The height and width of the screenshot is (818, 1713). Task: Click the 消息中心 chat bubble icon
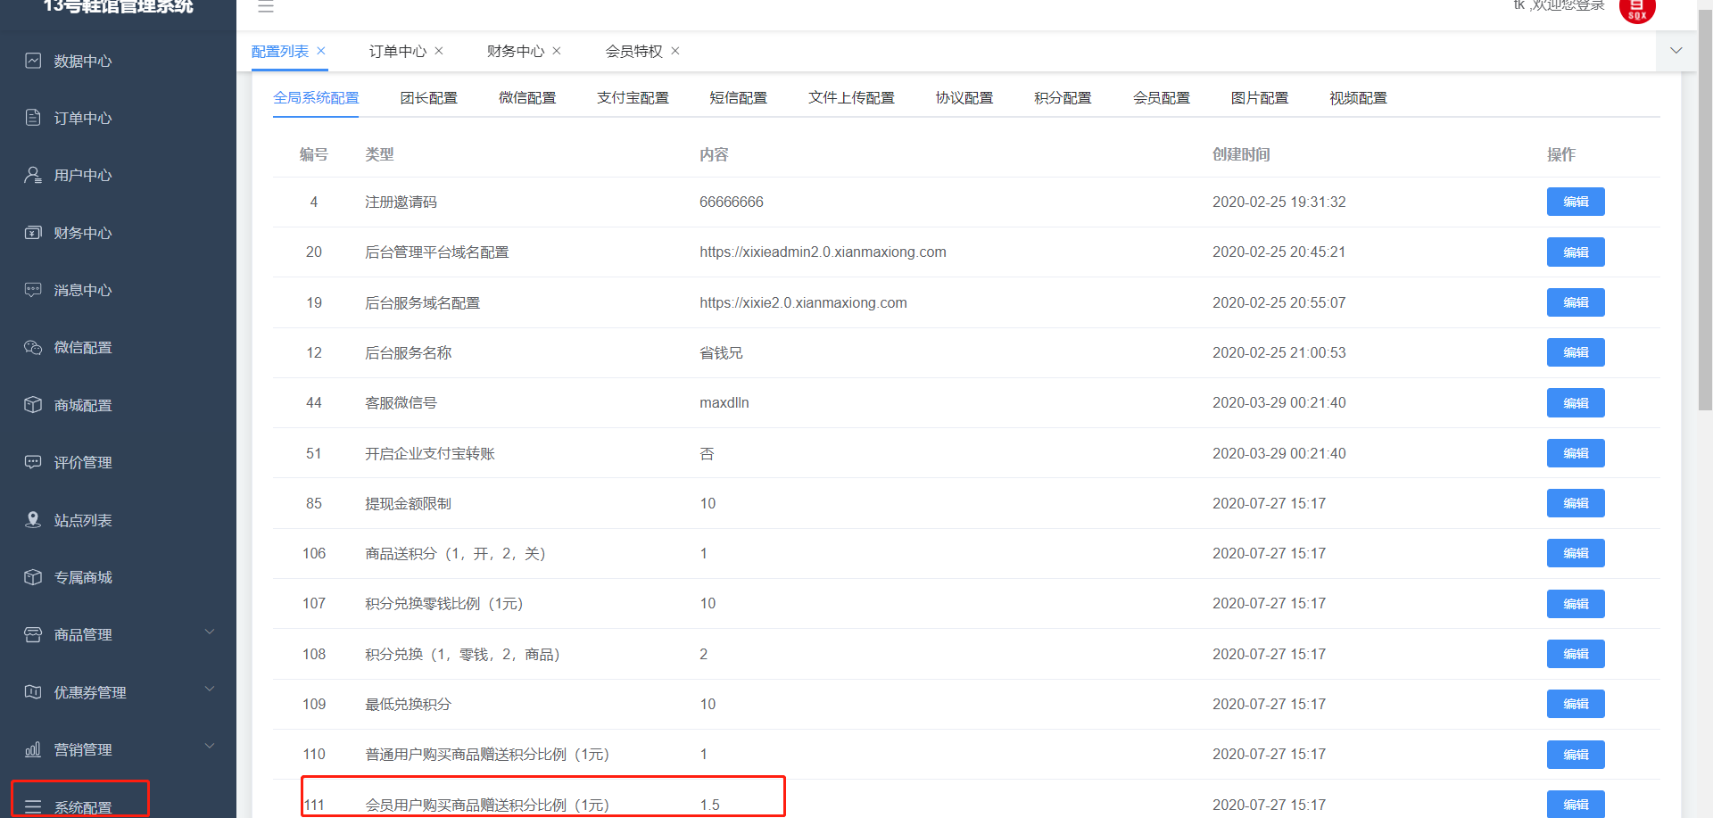[x=33, y=290]
